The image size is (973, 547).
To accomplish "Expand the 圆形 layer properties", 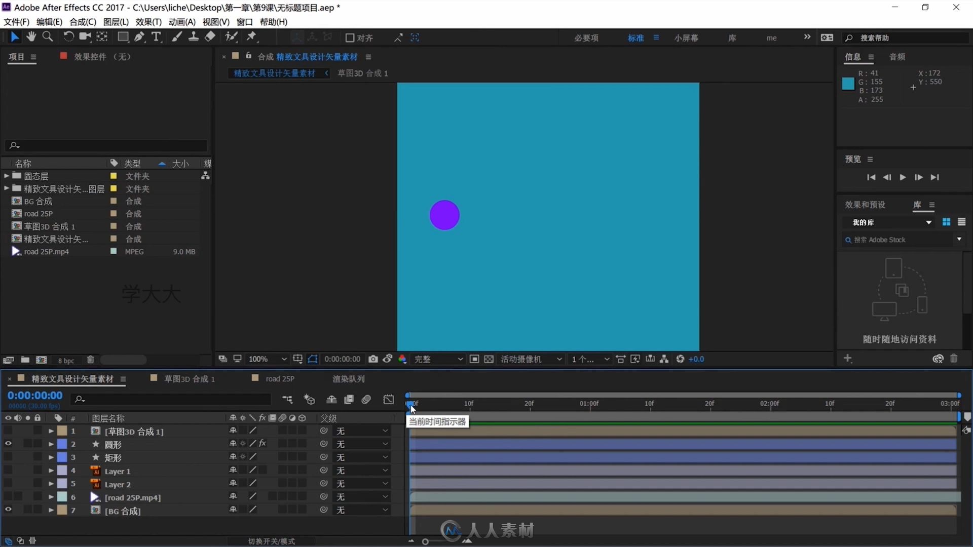I will pyautogui.click(x=51, y=444).
